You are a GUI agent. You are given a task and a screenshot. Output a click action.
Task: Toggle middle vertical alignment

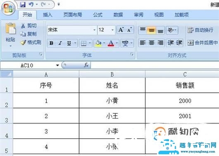tap(151, 30)
